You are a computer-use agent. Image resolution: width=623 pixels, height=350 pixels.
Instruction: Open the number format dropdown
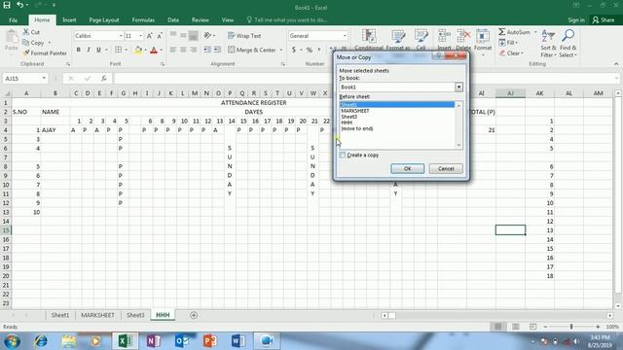coord(345,36)
